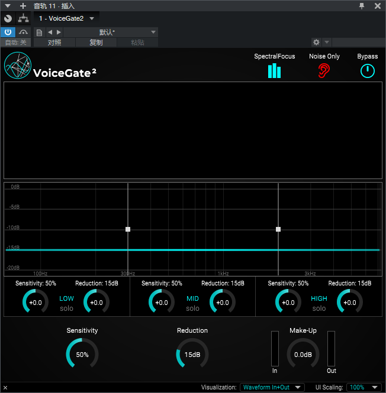
Task: Click the MID band Sensitivity knob
Action: 162,302
